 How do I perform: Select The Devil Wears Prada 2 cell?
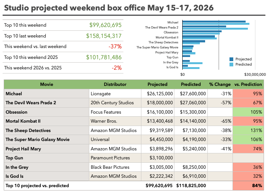click(x=46, y=103)
